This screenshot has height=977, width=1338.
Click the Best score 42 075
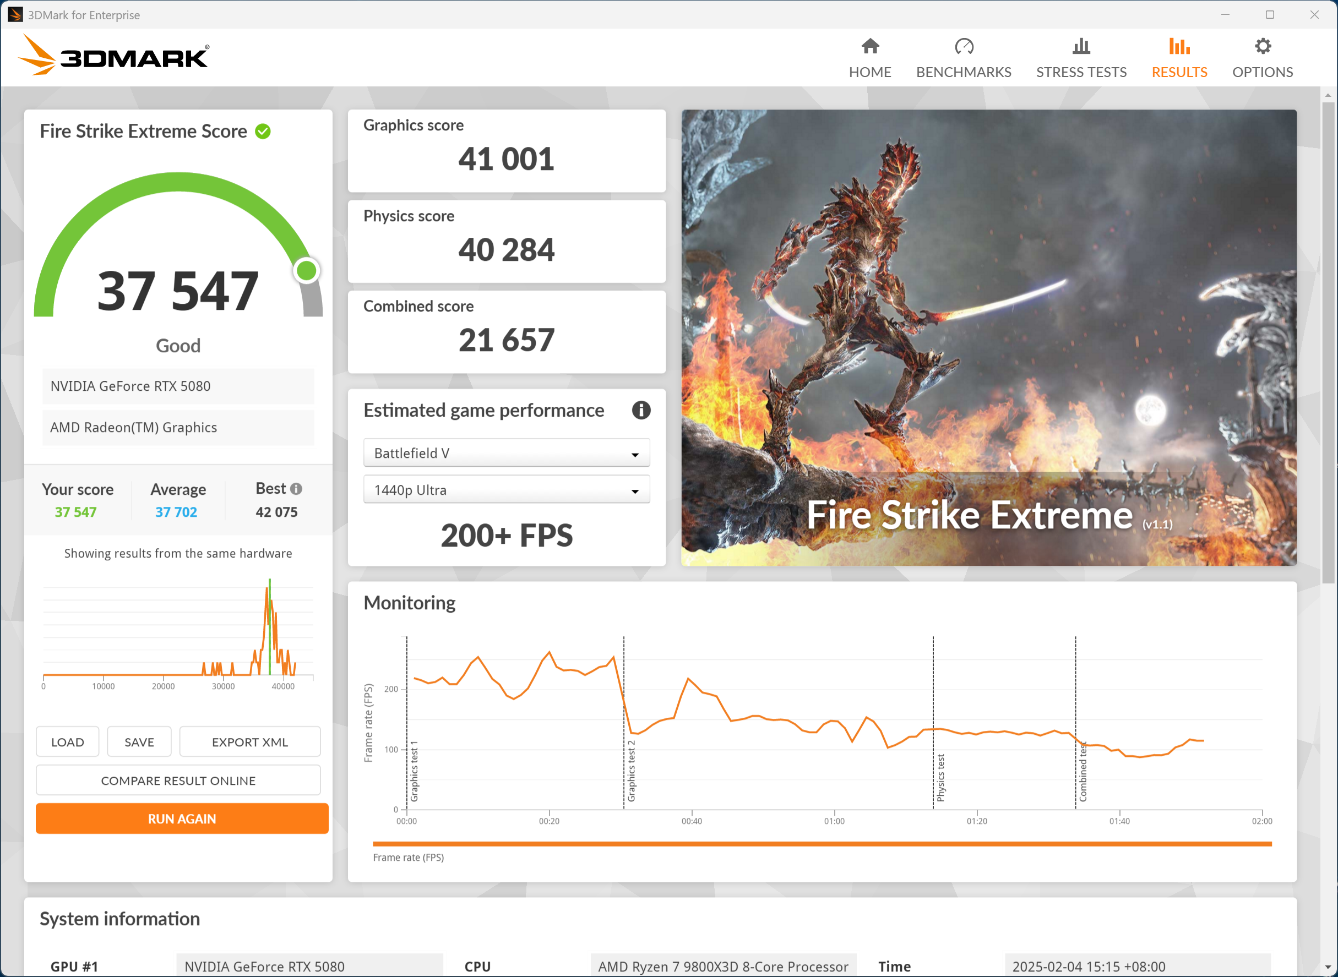coord(276,512)
